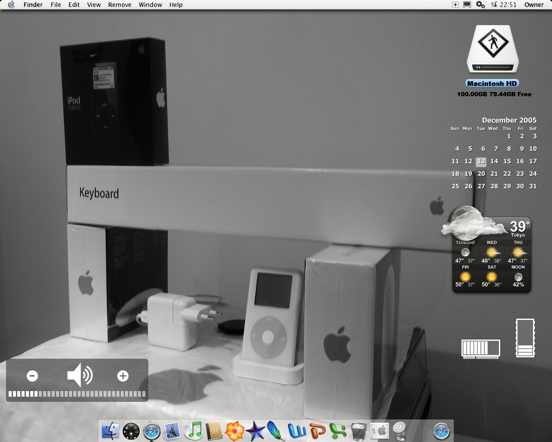Click the 100.00GB 79.44GB Free text
Viewport: 552px width, 442px height.
pyautogui.click(x=494, y=94)
